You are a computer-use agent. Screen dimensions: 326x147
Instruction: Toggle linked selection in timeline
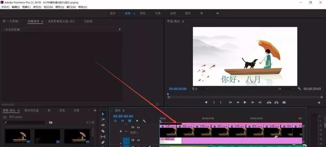[130, 121]
